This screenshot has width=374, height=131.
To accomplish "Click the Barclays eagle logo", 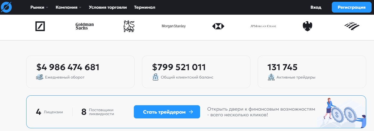I will click(307, 26).
